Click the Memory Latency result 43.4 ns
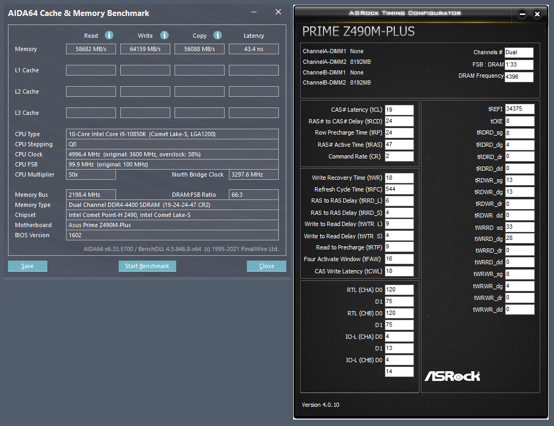This screenshot has width=554, height=426. pos(254,49)
